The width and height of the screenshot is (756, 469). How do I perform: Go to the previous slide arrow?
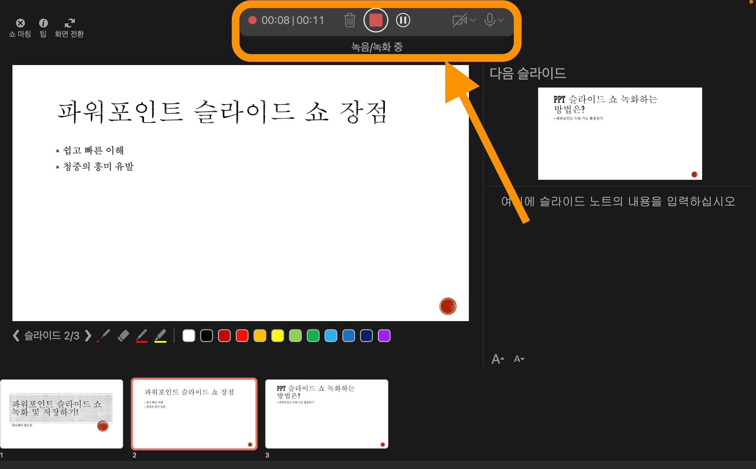click(x=16, y=336)
